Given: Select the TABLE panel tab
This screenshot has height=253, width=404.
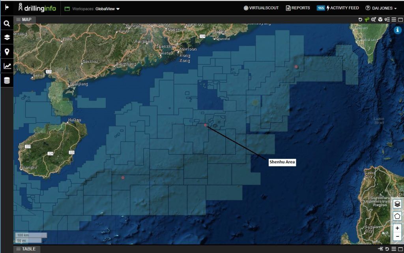Looking at the screenshot, I should 26,249.
